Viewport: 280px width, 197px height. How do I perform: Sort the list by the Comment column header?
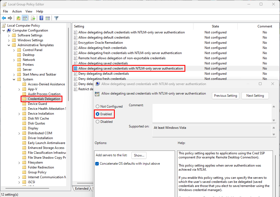coord(259,26)
